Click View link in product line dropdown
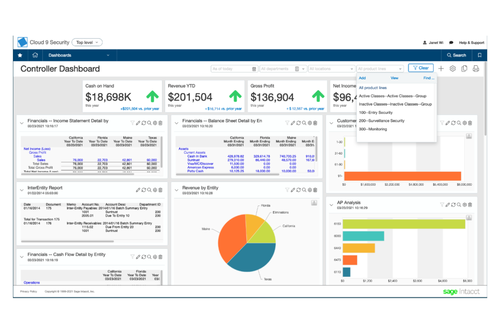The image size is (500, 334). [x=394, y=78]
